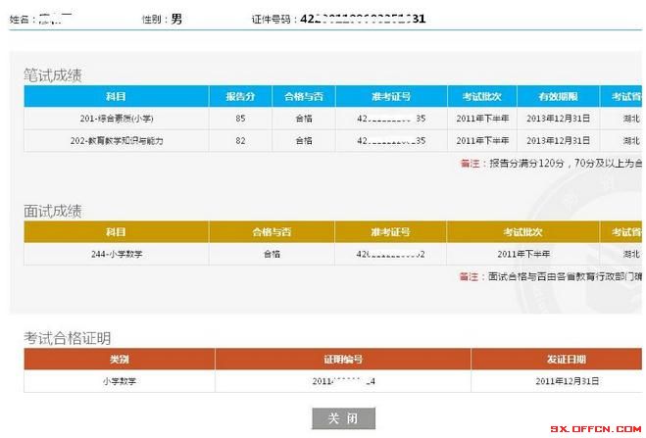Click 2013年12月31日 in the 201-综合素质 row
This screenshot has height=438, width=646.
(558, 119)
